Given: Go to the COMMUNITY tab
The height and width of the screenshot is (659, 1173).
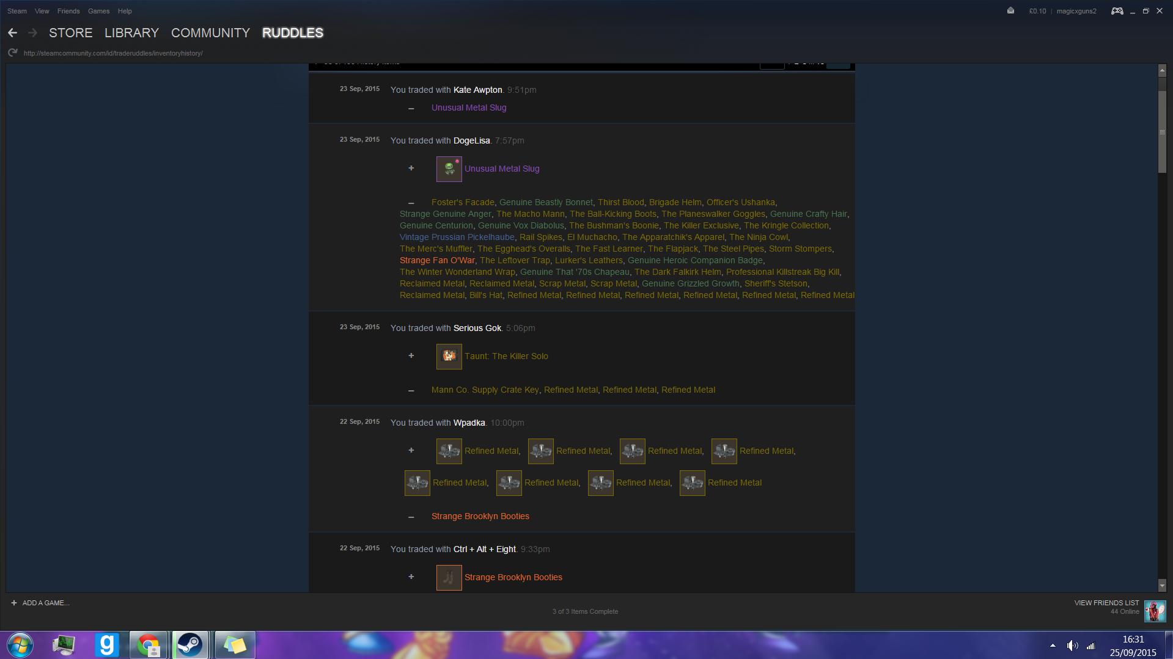Looking at the screenshot, I should [x=210, y=33].
